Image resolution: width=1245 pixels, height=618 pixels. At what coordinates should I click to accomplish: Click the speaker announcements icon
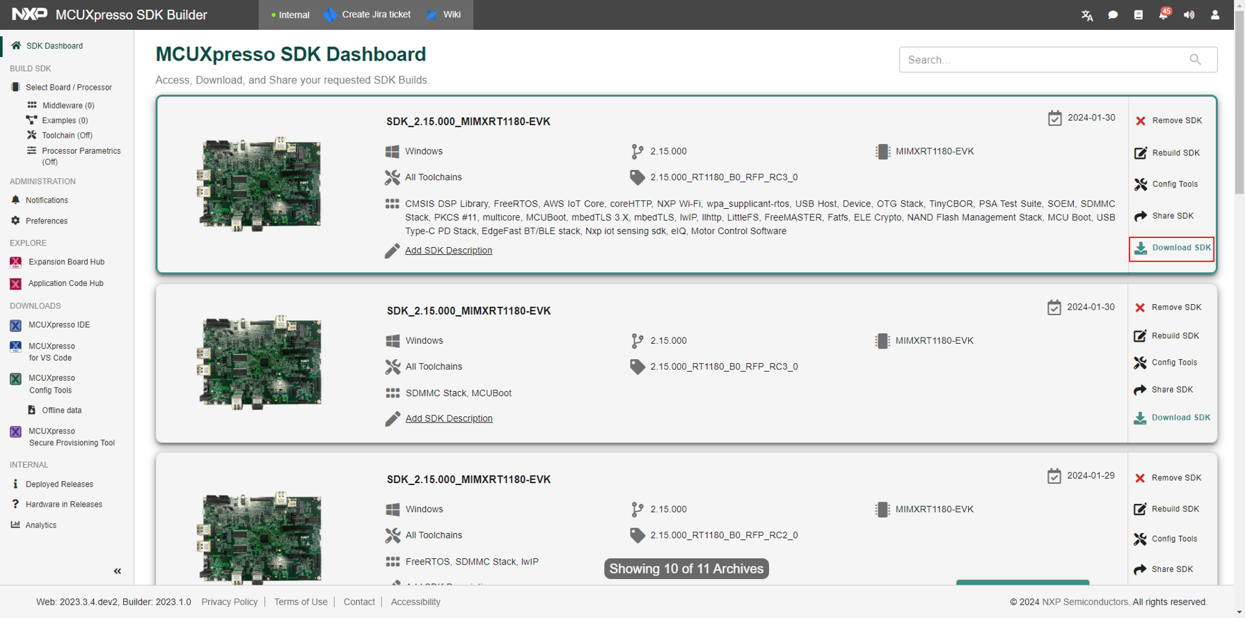point(1189,15)
